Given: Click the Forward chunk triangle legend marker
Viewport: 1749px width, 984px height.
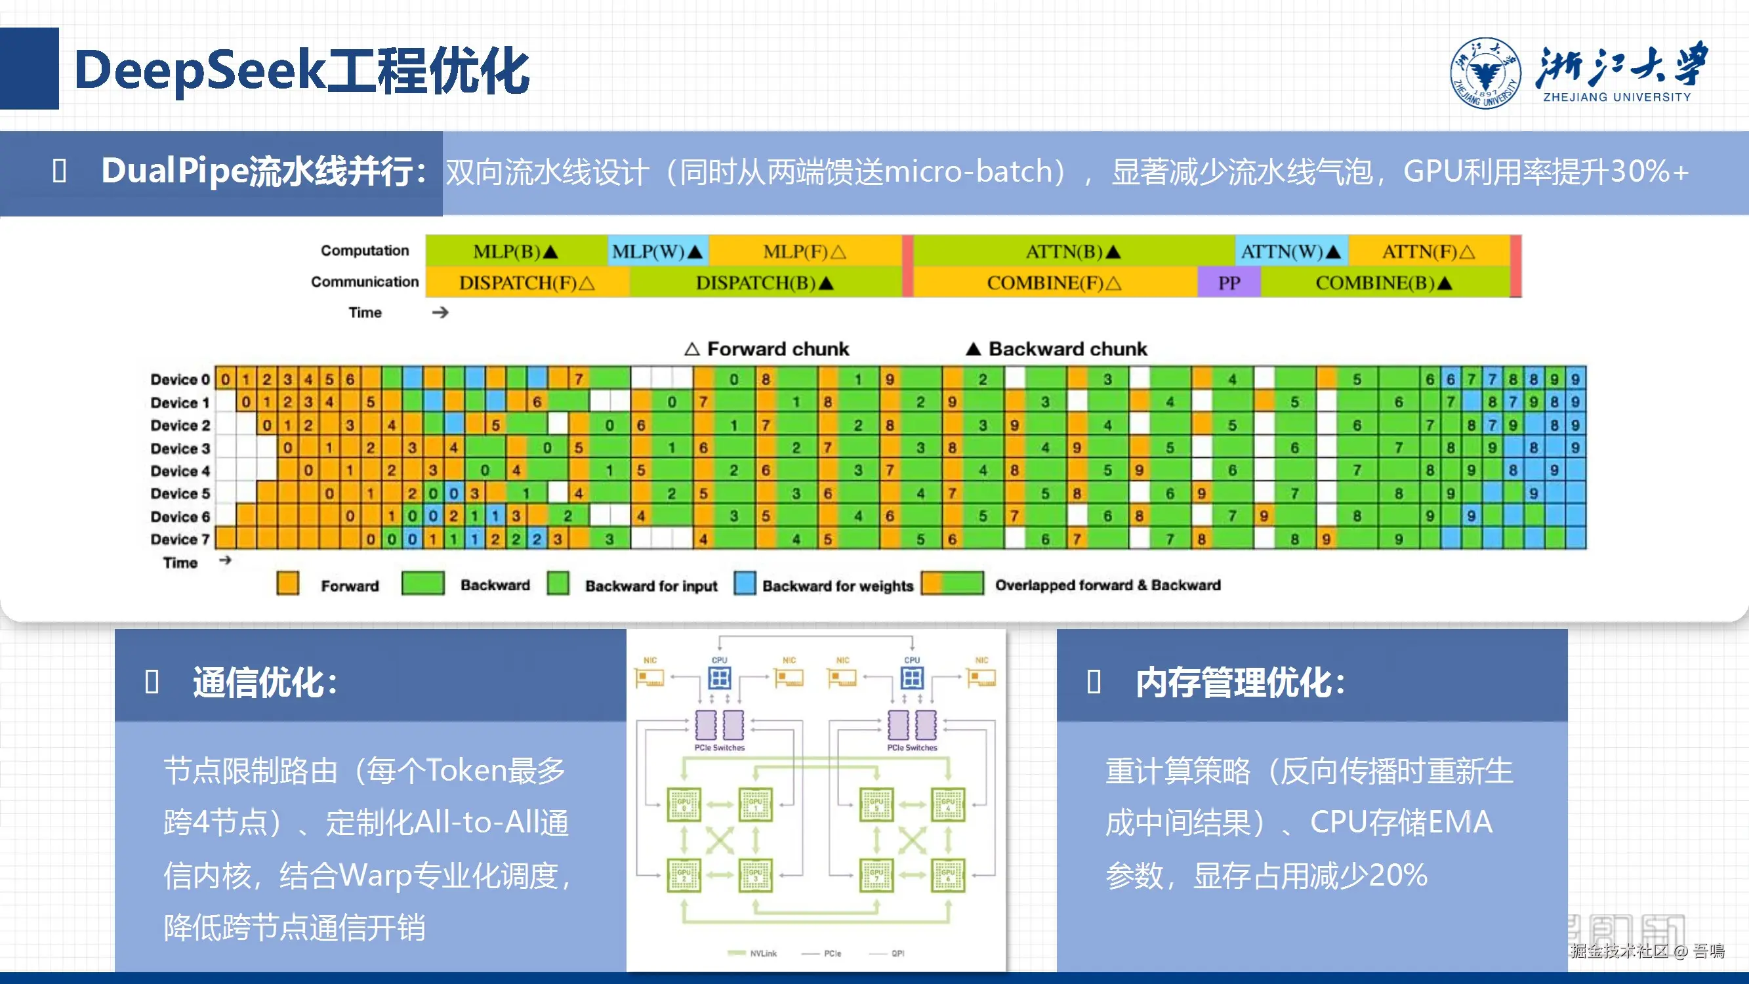Looking at the screenshot, I should [691, 349].
